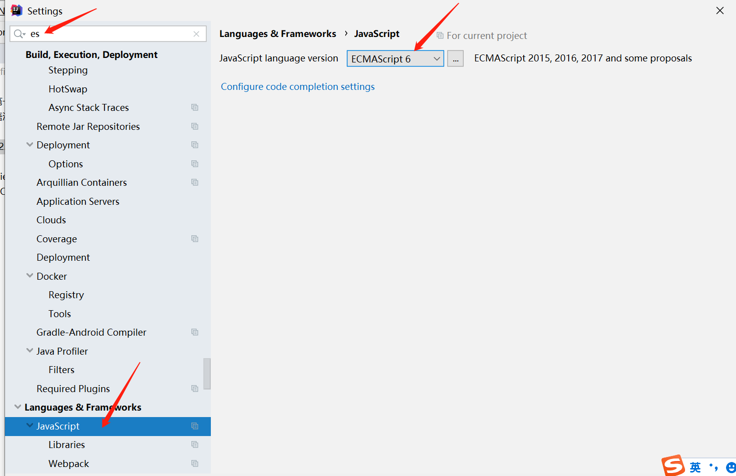
Task: Select Build, Execution, Deployment heading
Action: coord(91,54)
